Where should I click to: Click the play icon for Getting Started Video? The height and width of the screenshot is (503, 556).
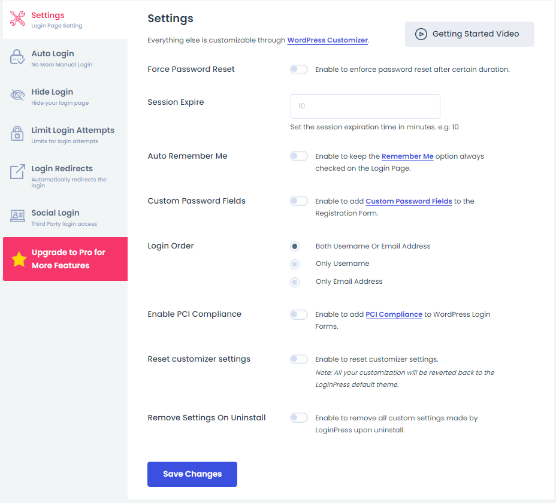[x=421, y=34]
